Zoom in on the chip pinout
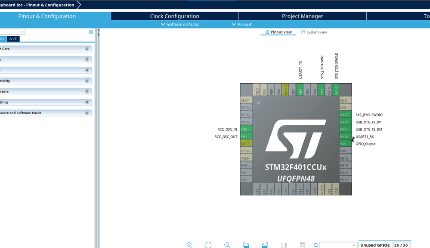430x248 pixels. (x=189, y=245)
